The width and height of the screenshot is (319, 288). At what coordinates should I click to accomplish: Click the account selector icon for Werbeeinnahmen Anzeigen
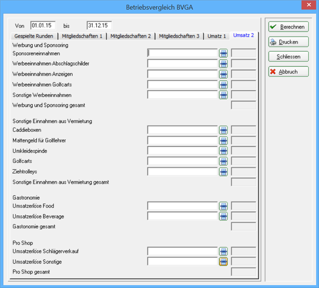(223, 74)
